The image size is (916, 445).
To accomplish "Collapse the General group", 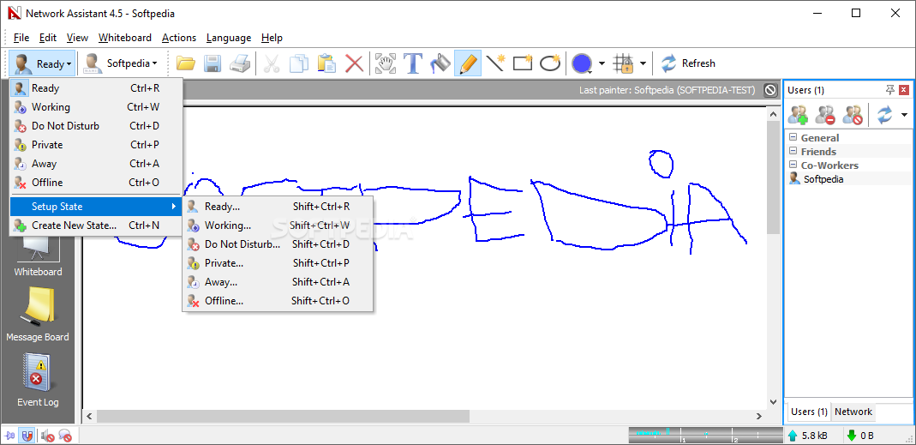I will point(793,137).
